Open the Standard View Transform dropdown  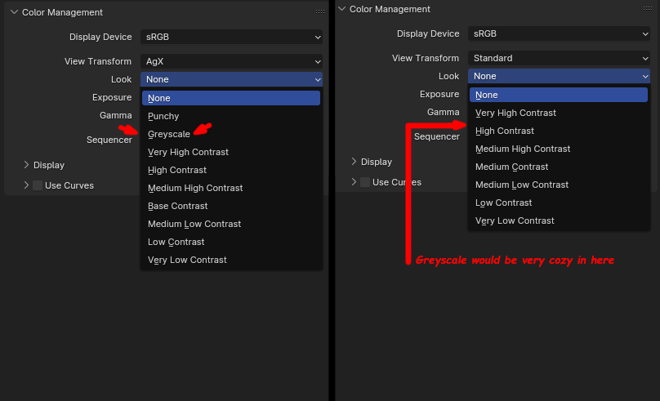click(x=559, y=58)
